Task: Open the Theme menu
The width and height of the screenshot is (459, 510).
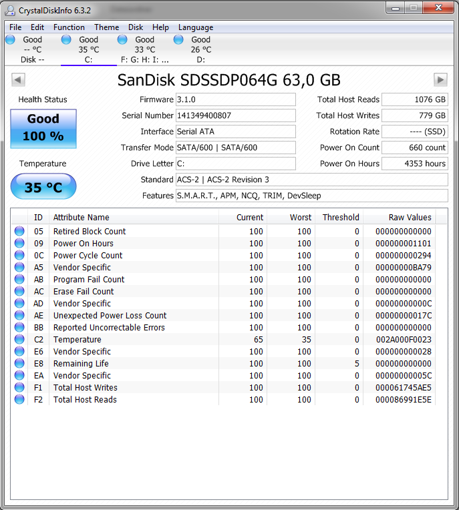Action: (106, 27)
